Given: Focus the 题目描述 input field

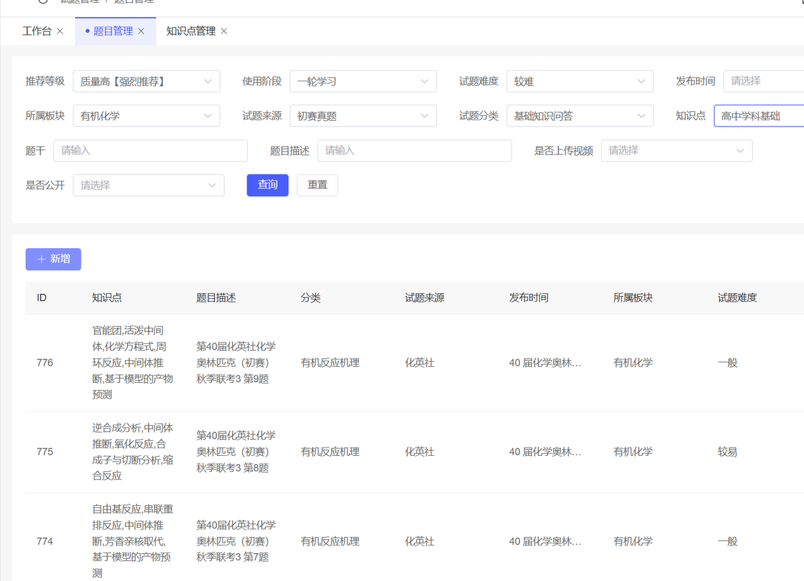Looking at the screenshot, I should coord(415,151).
